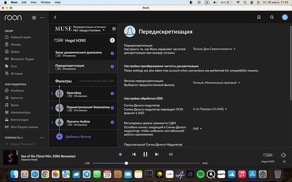292x182 pixels.
Task: Click the right-side panel scrollbar
Action: click(x=290, y=63)
